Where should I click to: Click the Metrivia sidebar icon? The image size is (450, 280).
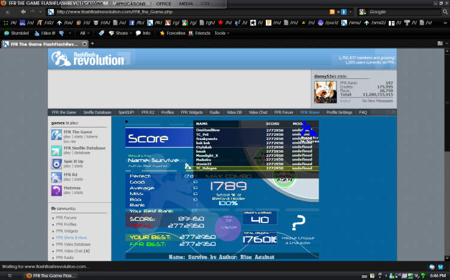point(56,191)
